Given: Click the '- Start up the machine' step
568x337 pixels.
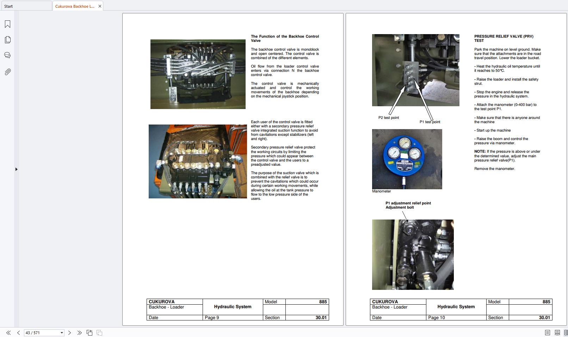Looking at the screenshot, I should 492,131.
